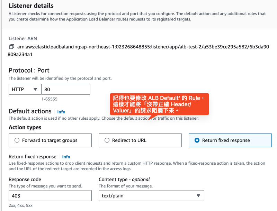Click the Response code label
The width and height of the screenshot is (277, 211).
coord(25,180)
